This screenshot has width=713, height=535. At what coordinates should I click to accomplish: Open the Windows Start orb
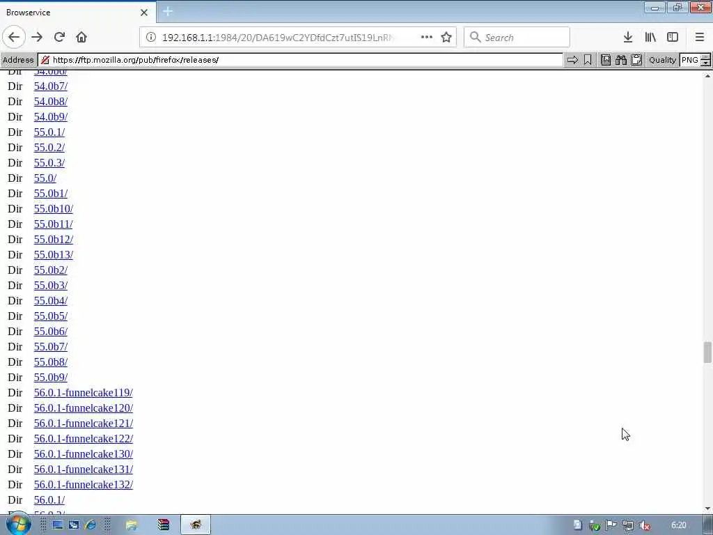pos(18,525)
